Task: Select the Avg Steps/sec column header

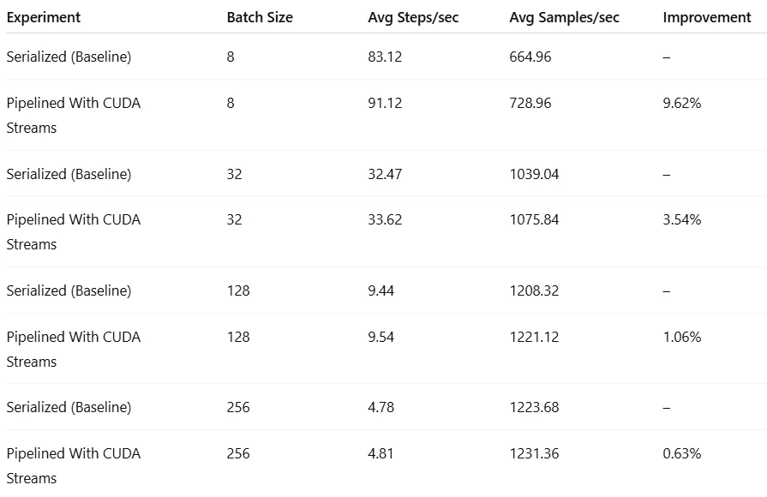Action: pos(413,17)
